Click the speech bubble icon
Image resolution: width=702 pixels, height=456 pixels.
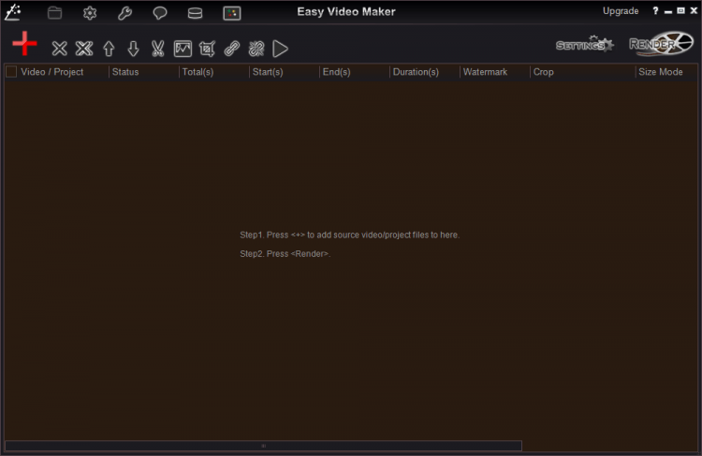click(x=160, y=13)
